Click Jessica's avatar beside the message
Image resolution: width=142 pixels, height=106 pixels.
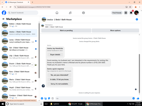[x=43, y=86]
